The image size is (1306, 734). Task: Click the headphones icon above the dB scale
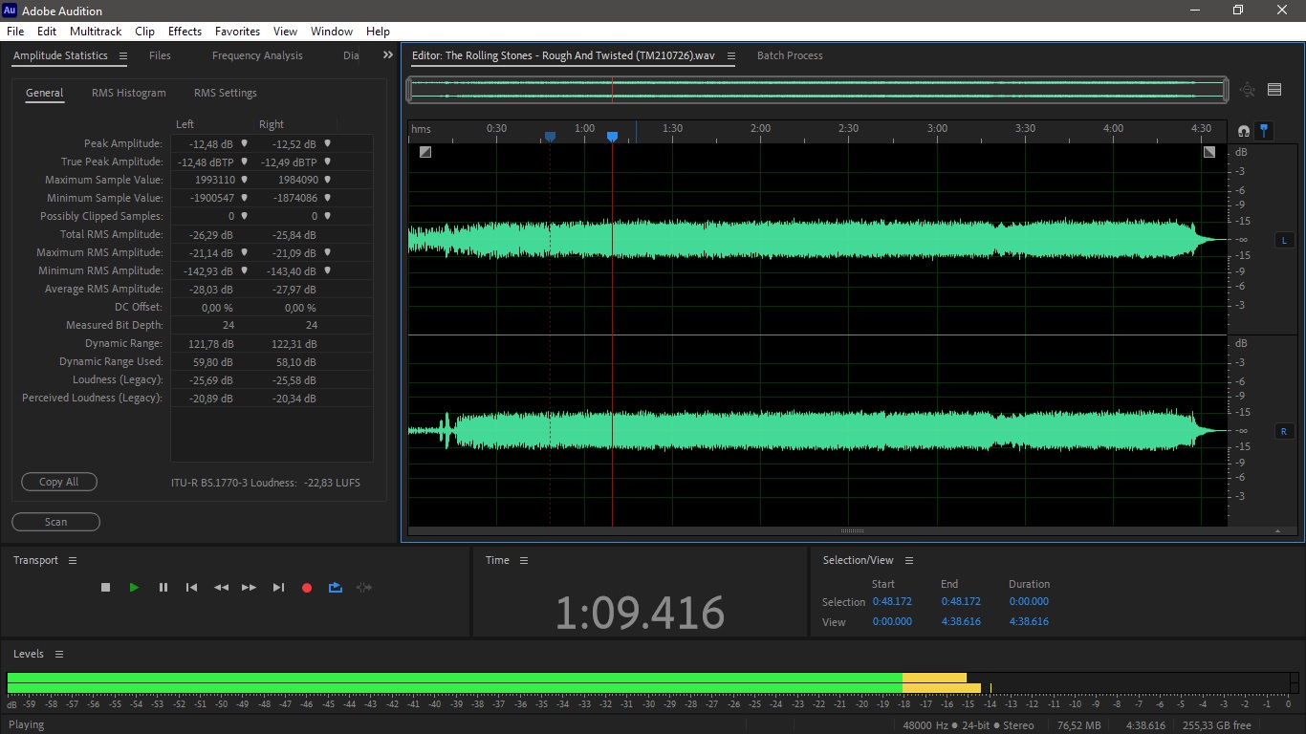[1244, 130]
